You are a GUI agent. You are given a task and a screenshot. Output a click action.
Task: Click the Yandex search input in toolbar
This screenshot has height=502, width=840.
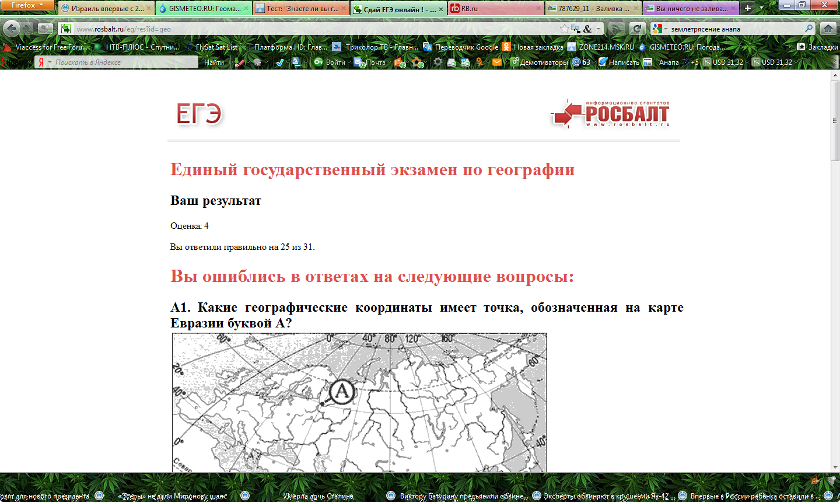[117, 62]
